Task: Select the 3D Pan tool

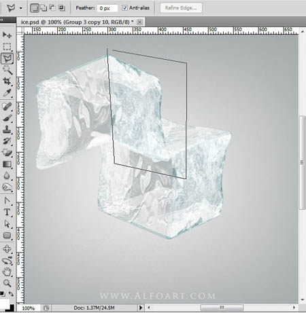Action: pos(7,249)
